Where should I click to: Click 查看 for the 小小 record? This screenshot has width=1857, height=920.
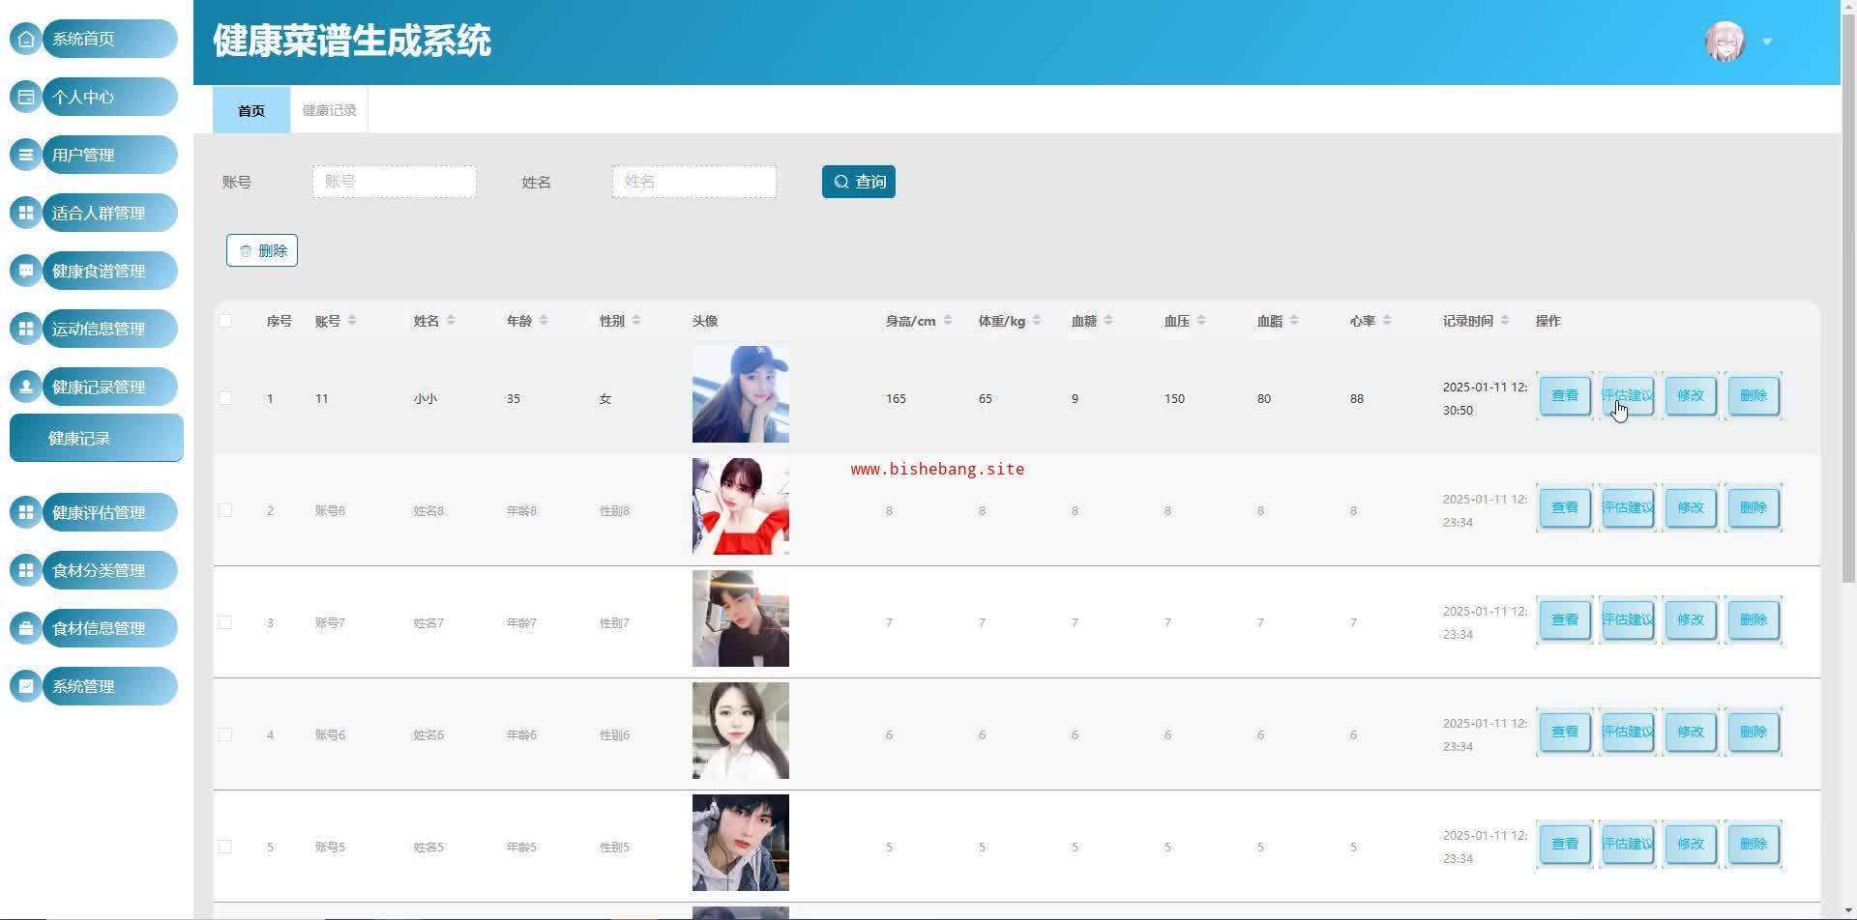pyautogui.click(x=1565, y=395)
